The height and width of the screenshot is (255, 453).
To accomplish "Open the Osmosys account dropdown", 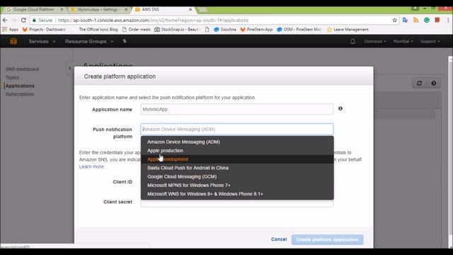I will tap(375, 41).
